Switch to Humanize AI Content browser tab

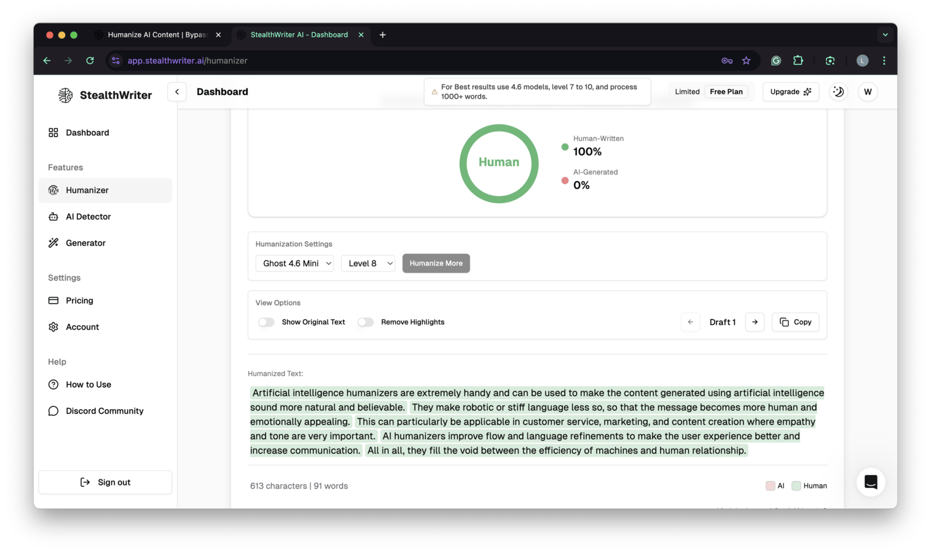(157, 35)
